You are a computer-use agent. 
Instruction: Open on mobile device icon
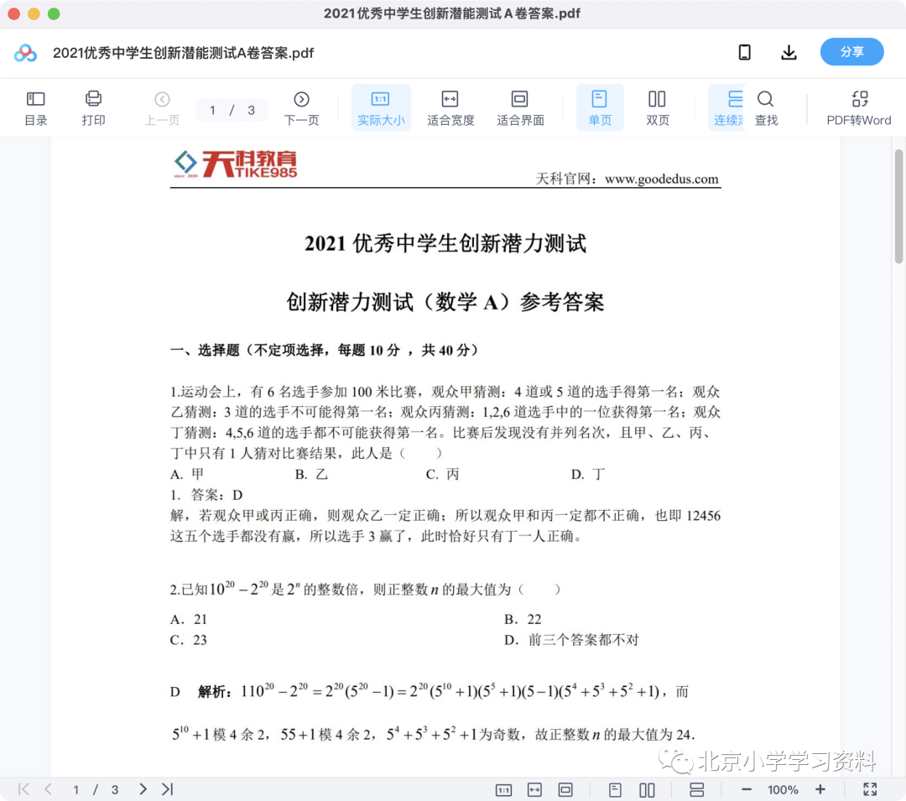point(745,53)
